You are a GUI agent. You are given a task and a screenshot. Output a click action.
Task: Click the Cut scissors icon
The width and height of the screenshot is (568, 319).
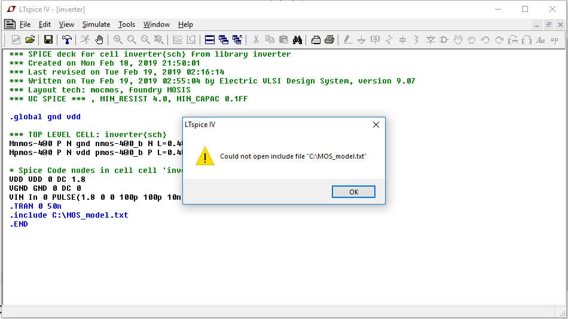256,40
